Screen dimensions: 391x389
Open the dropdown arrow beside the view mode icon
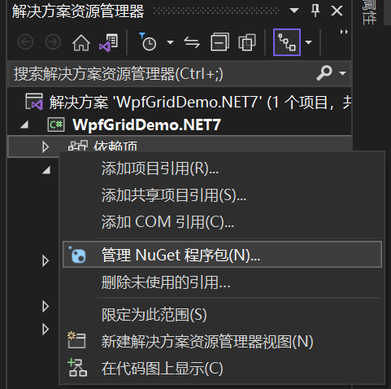(308, 42)
